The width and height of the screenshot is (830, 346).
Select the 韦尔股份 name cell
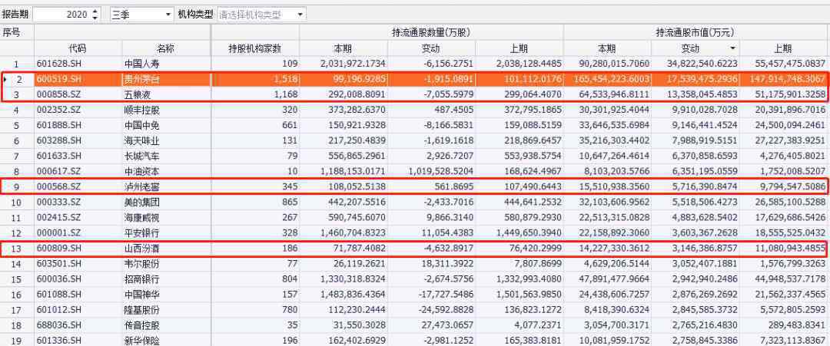[166, 264]
